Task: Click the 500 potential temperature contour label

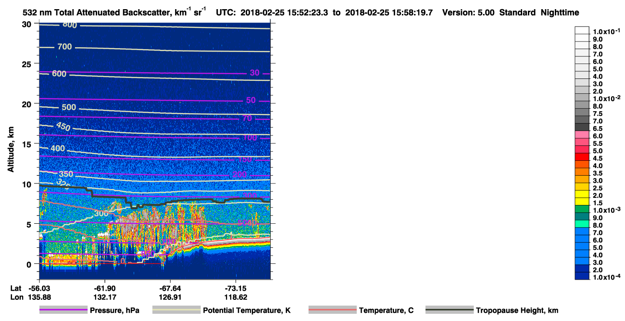Action: 69,107
